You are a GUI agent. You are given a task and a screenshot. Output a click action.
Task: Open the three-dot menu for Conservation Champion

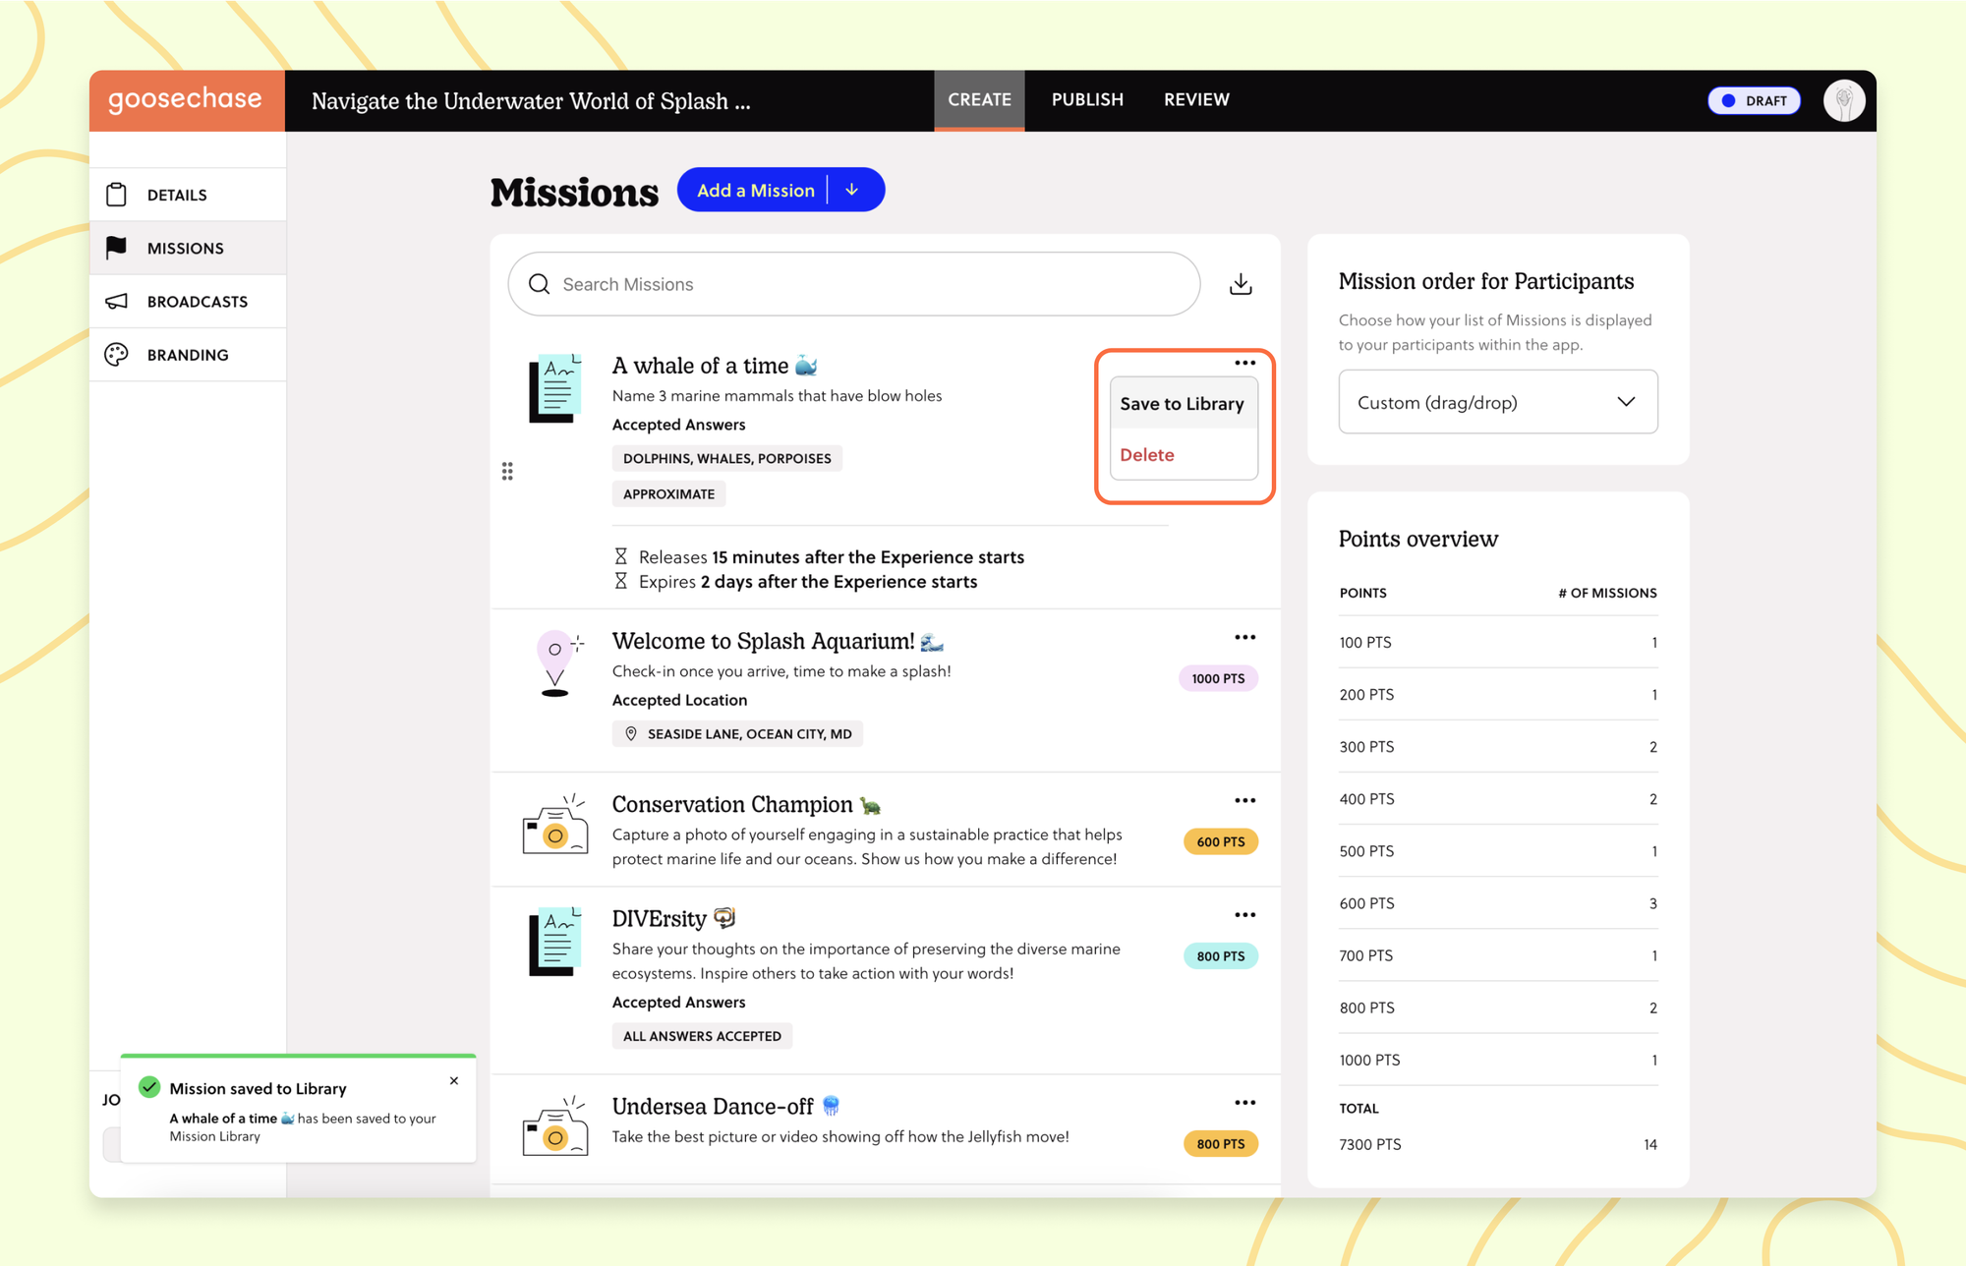pos(1244,799)
